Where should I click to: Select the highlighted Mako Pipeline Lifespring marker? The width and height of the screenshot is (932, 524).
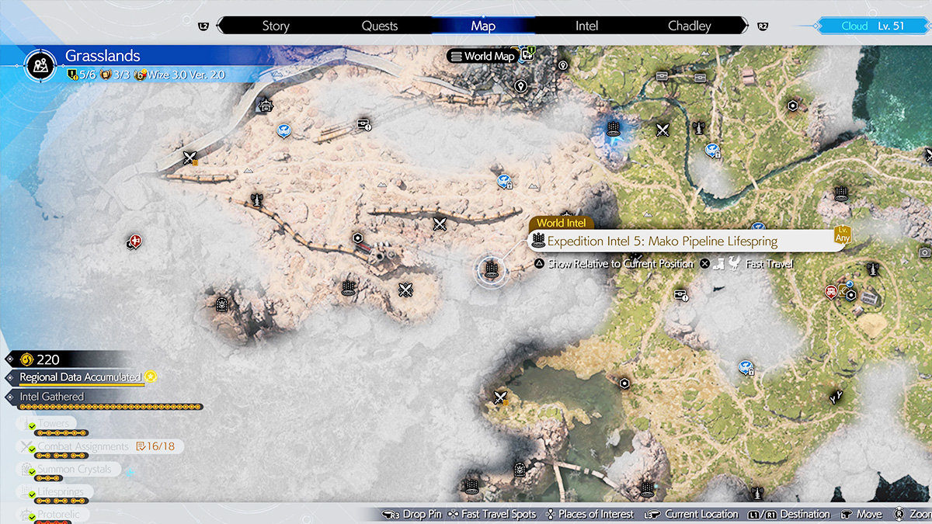point(491,270)
